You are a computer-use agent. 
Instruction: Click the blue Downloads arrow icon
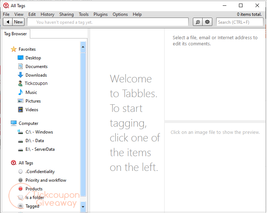tap(21, 75)
